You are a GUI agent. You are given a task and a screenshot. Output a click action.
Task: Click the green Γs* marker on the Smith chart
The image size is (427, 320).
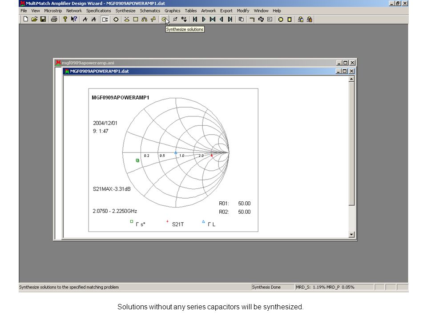click(x=137, y=160)
